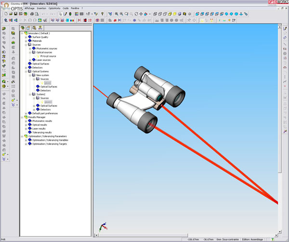Click the Zoom to Fit magnifier icon
The image size is (289, 242).
point(117,14)
